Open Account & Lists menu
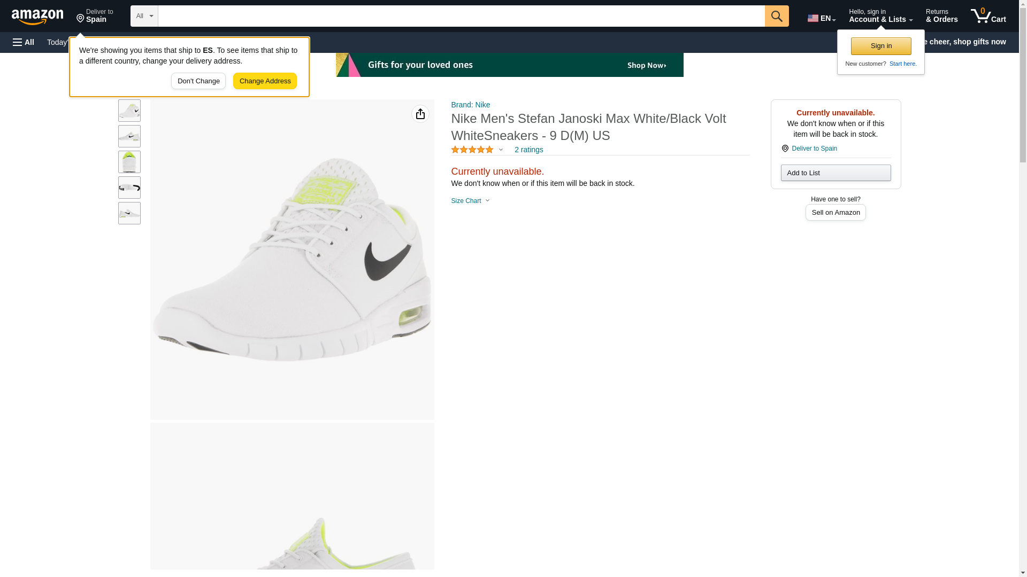Image resolution: width=1027 pixels, height=577 pixels. click(x=880, y=16)
